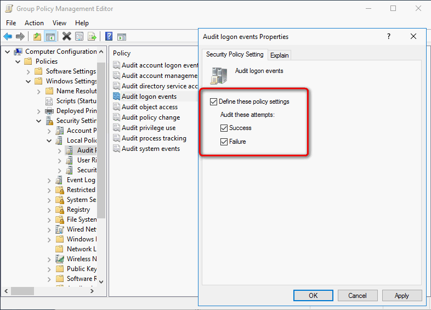The height and width of the screenshot is (310, 431).
Task: Collapse the Local Policies tree node
Action: point(49,140)
